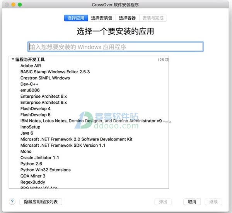Zoom the window with green button
Screen dimensions: 232x213
tap(20, 5)
